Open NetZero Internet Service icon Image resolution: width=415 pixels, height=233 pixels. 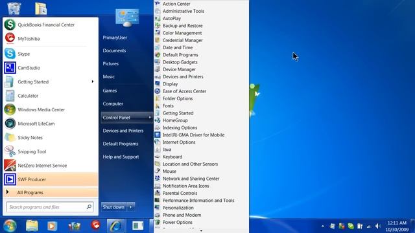(10, 166)
